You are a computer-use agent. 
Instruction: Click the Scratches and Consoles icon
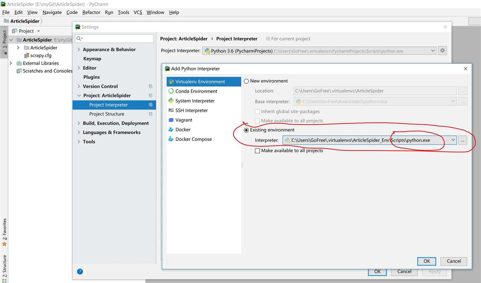19,71
